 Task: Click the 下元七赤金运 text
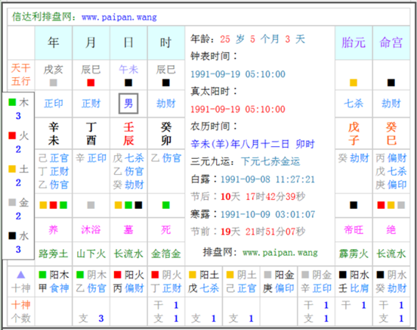[x=270, y=161]
